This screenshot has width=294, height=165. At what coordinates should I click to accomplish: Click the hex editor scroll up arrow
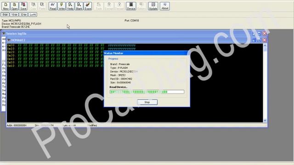pyautogui.click(x=265, y=45)
